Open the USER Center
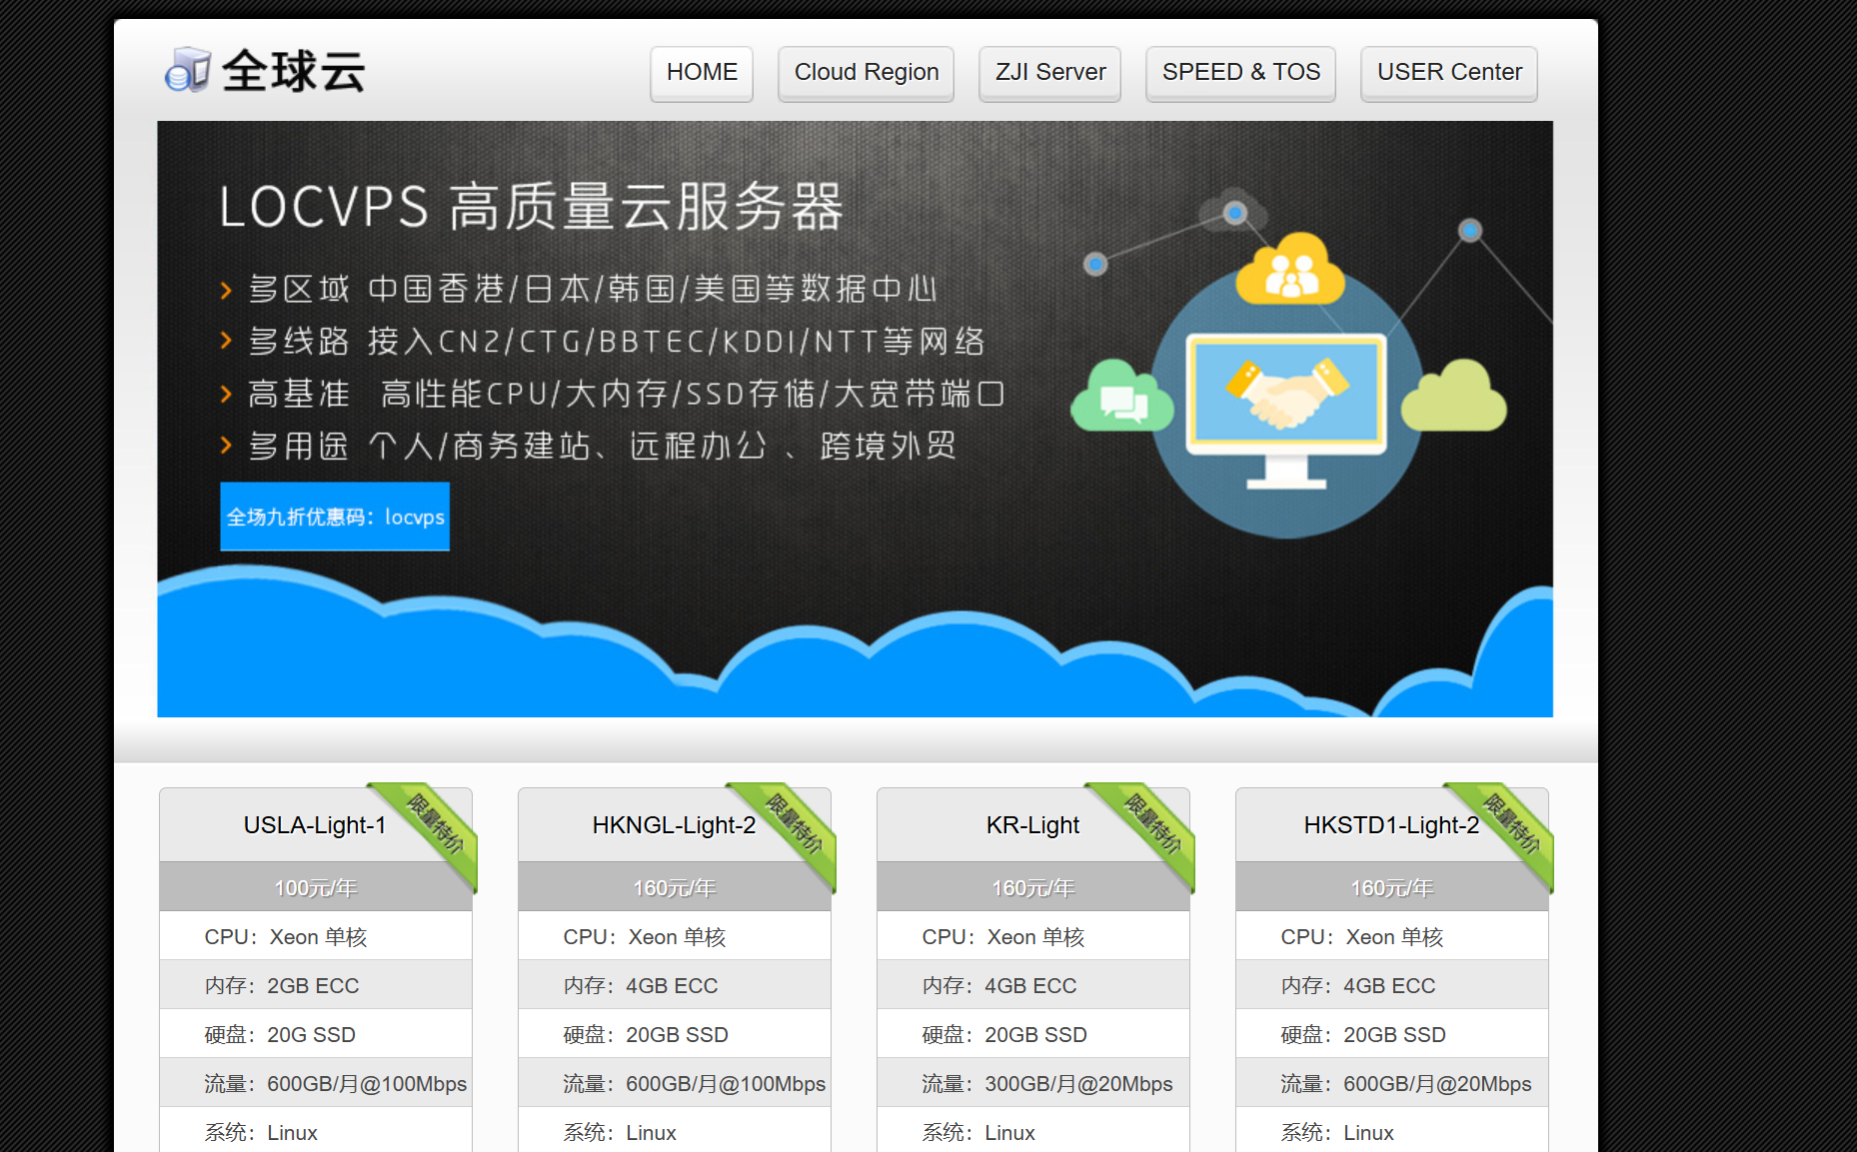 (1448, 73)
